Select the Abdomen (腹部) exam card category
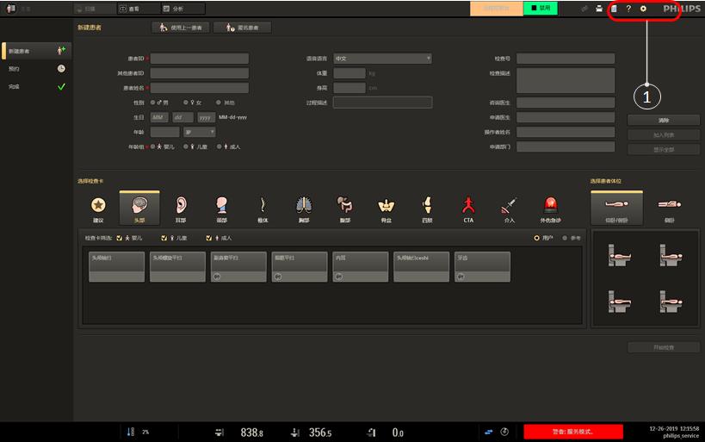The image size is (705, 442). 345,209
